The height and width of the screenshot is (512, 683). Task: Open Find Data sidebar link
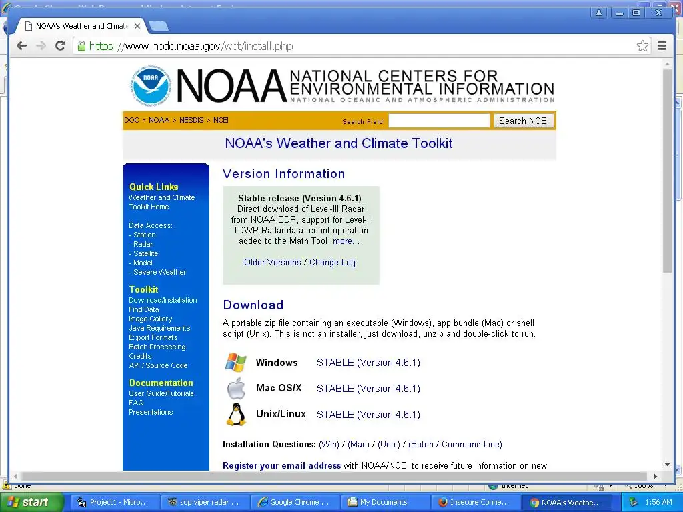[144, 309]
